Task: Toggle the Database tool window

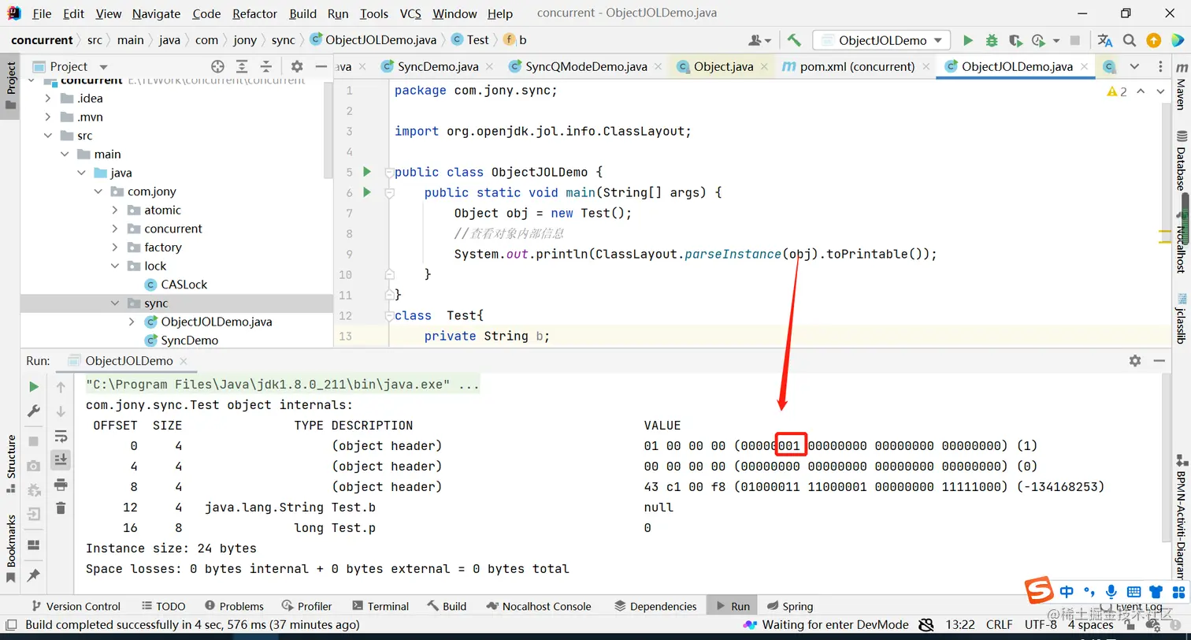Action: coord(1181,161)
